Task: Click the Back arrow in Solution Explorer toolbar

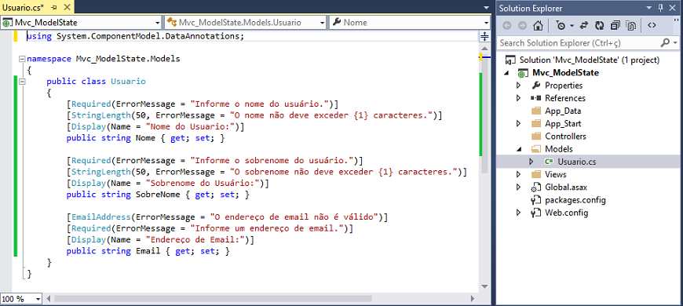Action: (x=506, y=25)
